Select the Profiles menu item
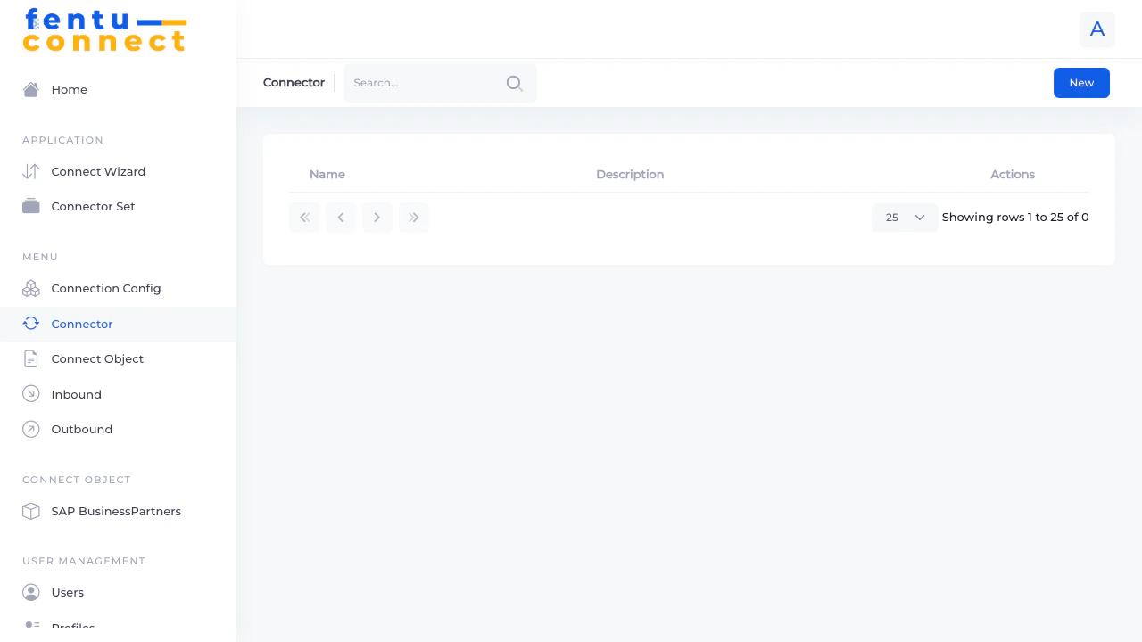This screenshot has width=1142, height=642. point(73,627)
